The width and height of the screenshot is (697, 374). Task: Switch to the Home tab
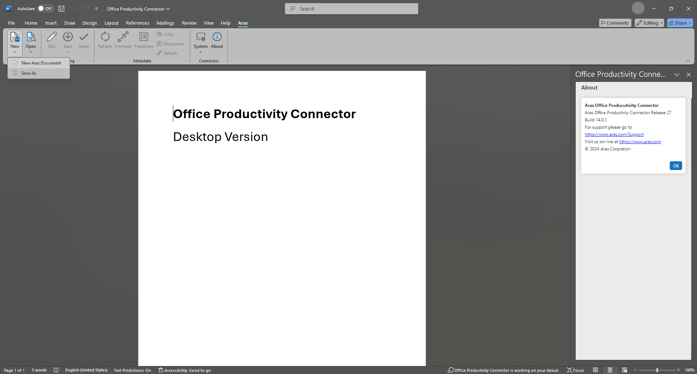(x=31, y=23)
